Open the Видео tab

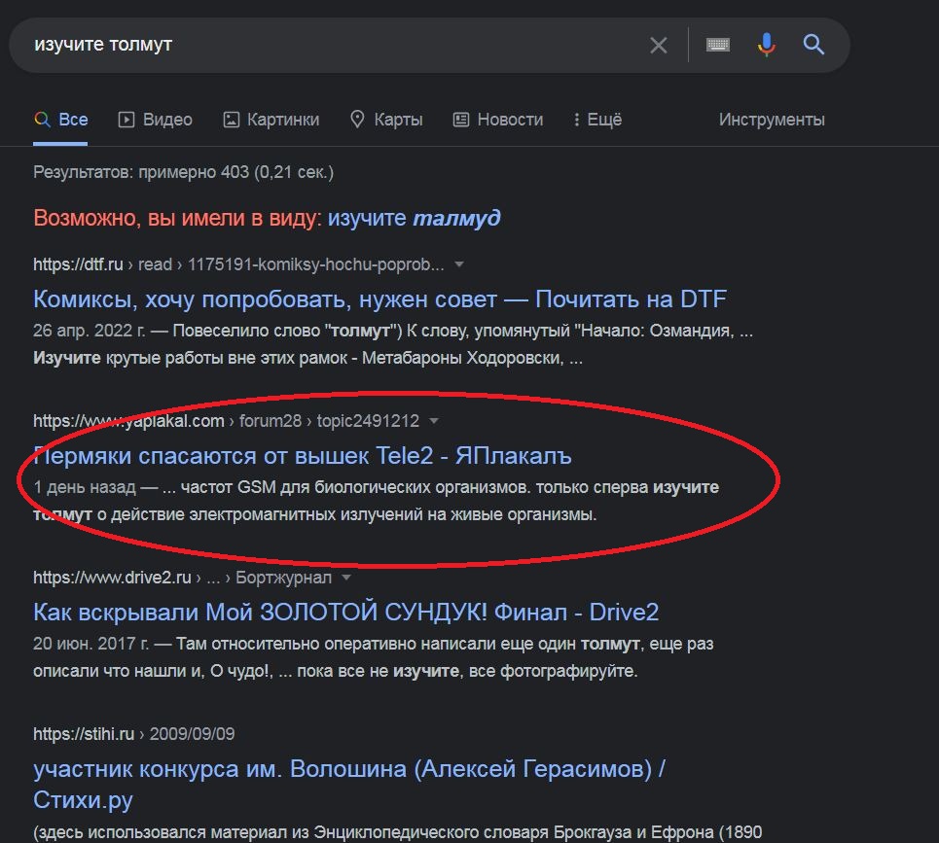[156, 120]
